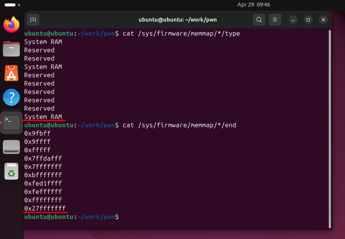Open the terminal hamburger menu
This screenshot has width=345, height=239.
pos(275,20)
